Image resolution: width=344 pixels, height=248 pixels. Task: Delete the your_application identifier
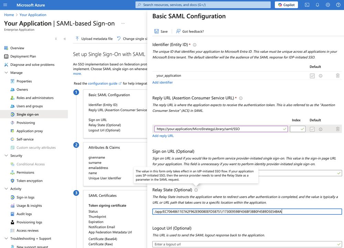pos(338,76)
